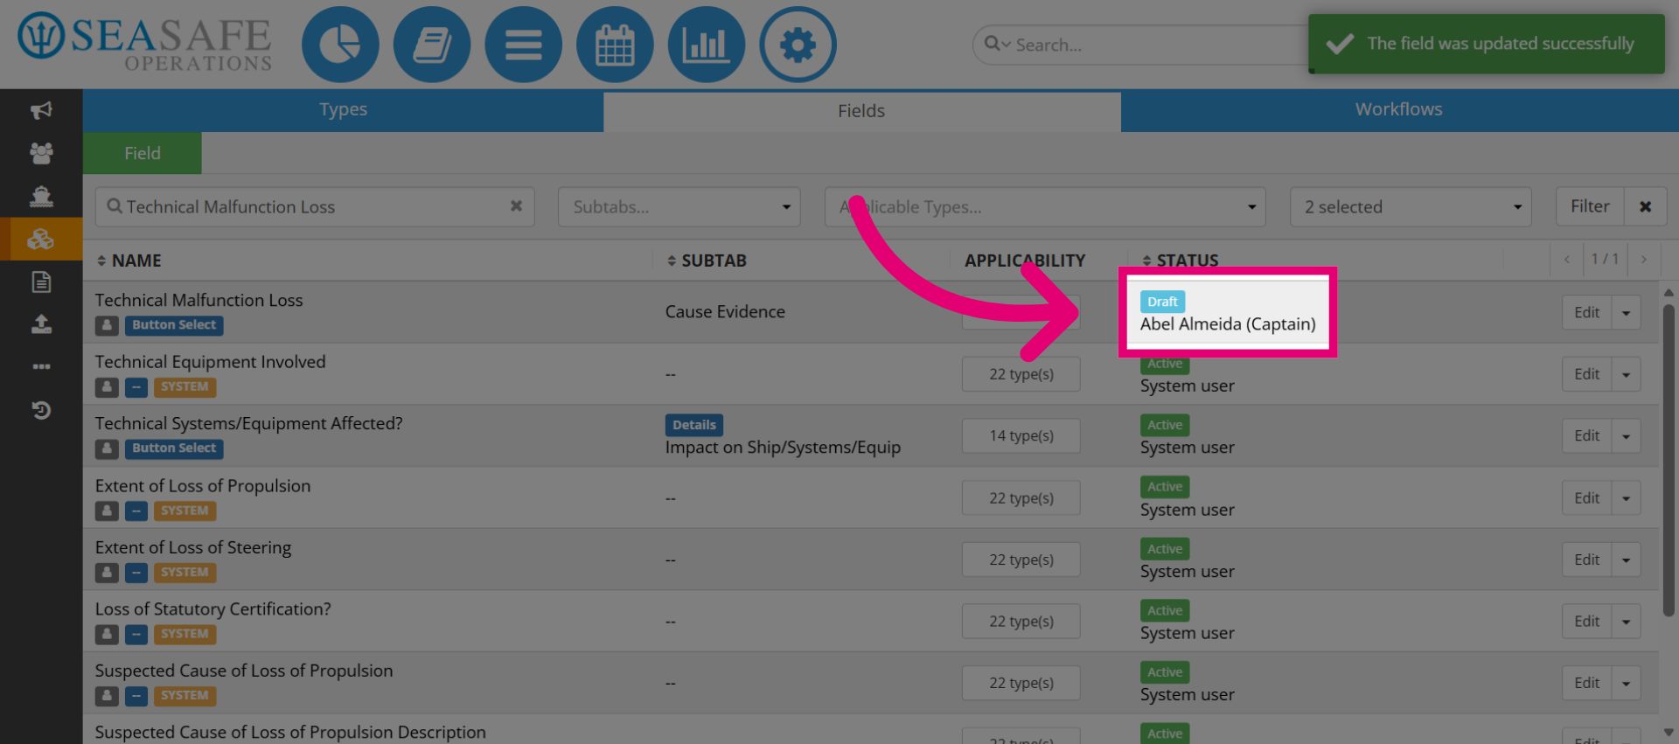Open the Subtabs dropdown
Image resolution: width=1679 pixels, height=744 pixels.
(x=679, y=206)
